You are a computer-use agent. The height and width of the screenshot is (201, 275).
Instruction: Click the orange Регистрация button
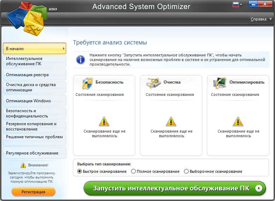tap(33, 192)
